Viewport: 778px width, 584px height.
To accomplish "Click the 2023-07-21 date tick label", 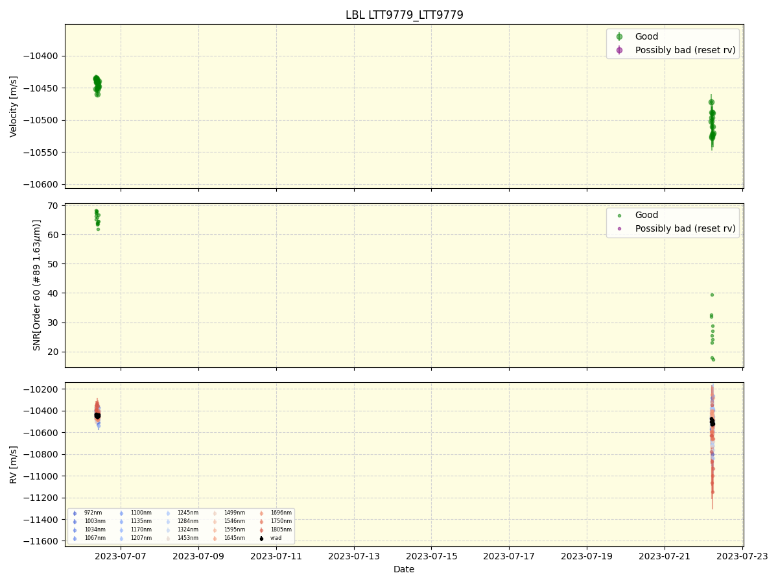I will (x=665, y=555).
